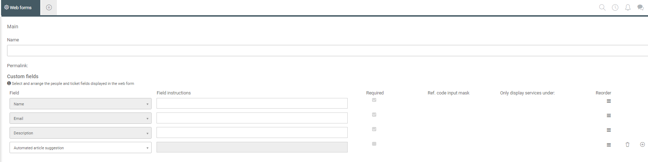648x162 pixels.
Task: Grab the reorder handle for Name row
Action: [x=609, y=101]
